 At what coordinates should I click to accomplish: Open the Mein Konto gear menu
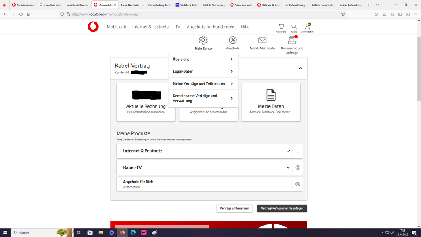click(203, 43)
